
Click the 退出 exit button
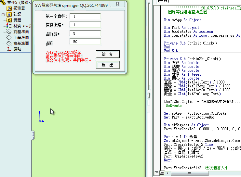pyautogui.click(x=108, y=65)
